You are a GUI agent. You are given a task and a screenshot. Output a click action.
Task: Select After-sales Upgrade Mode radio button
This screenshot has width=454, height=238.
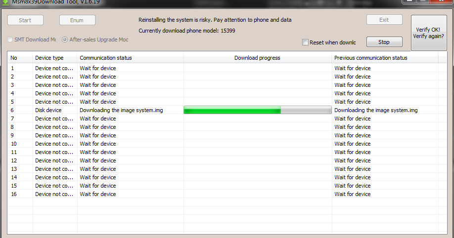(x=65, y=40)
